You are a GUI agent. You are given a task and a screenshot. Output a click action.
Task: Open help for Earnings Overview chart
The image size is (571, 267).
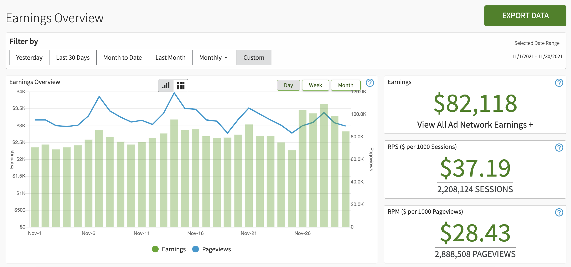pyautogui.click(x=370, y=83)
